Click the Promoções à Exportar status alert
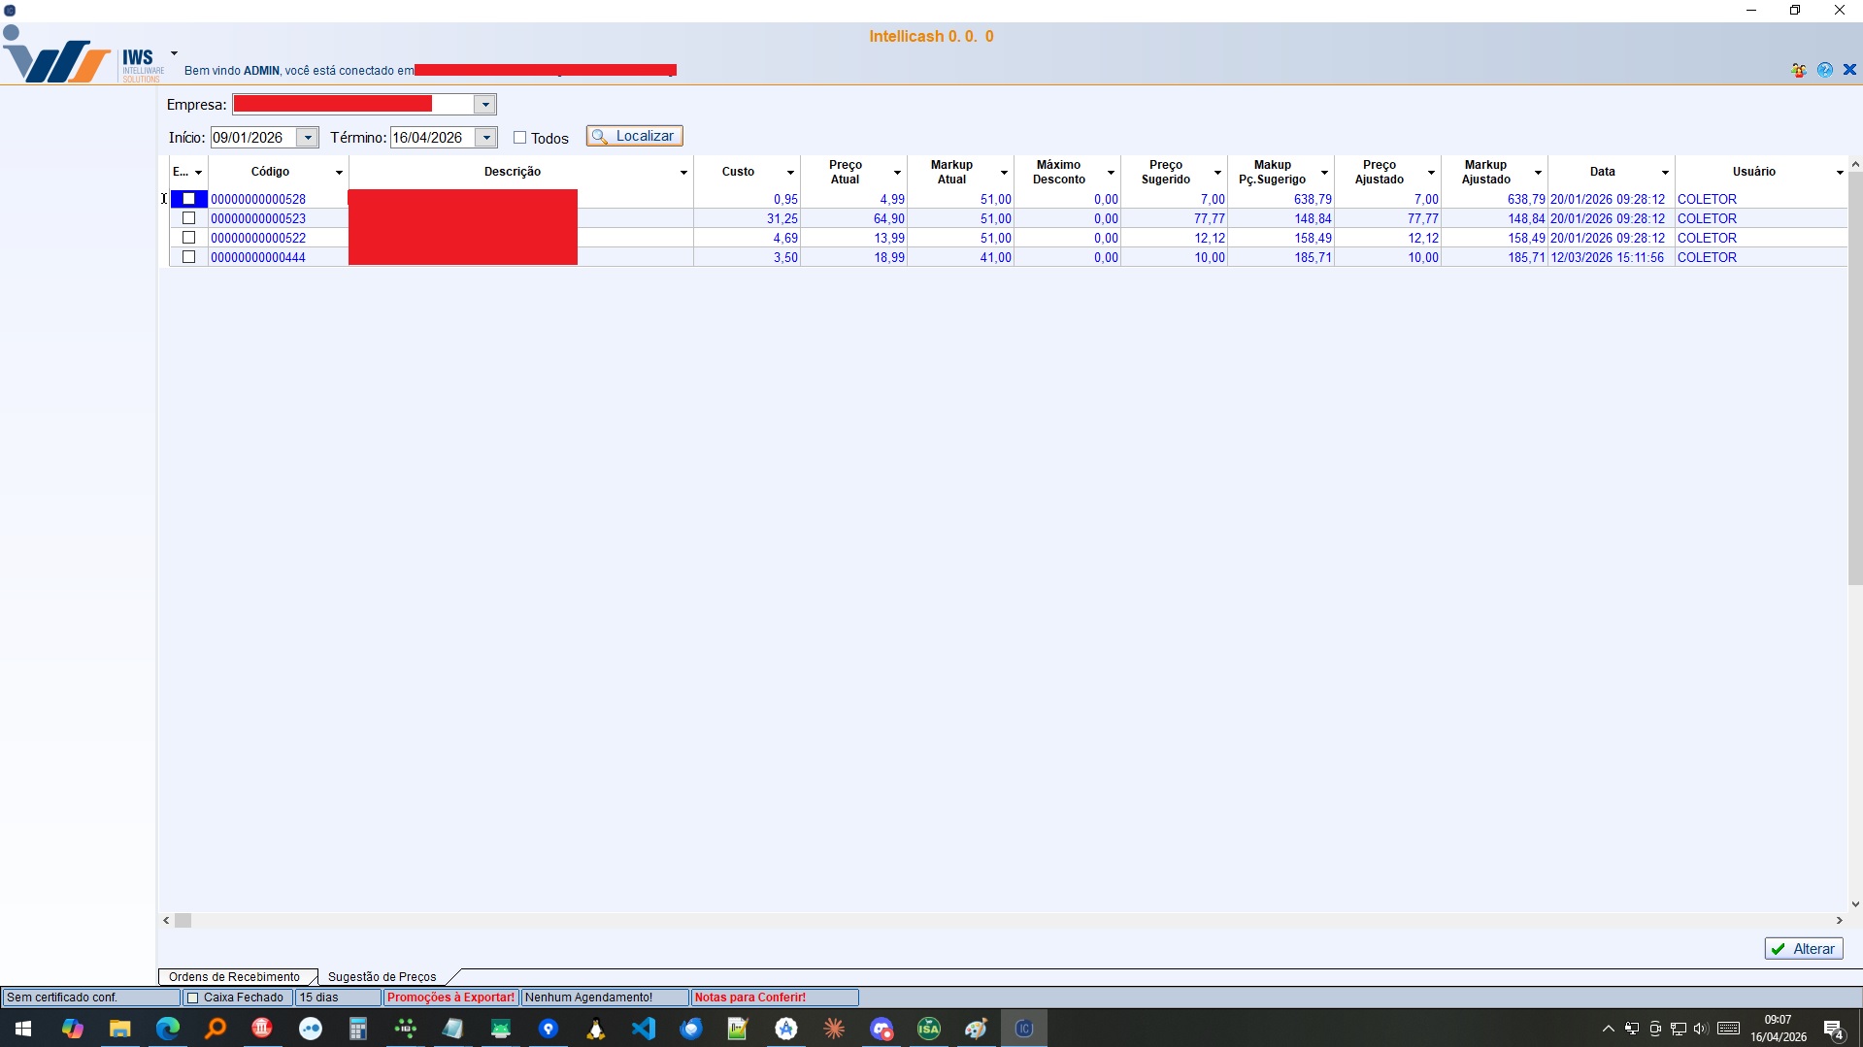 point(450,998)
